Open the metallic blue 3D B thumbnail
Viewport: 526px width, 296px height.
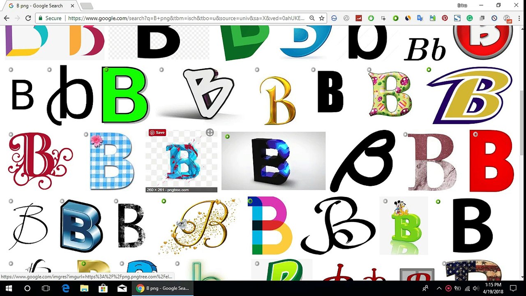81,226
